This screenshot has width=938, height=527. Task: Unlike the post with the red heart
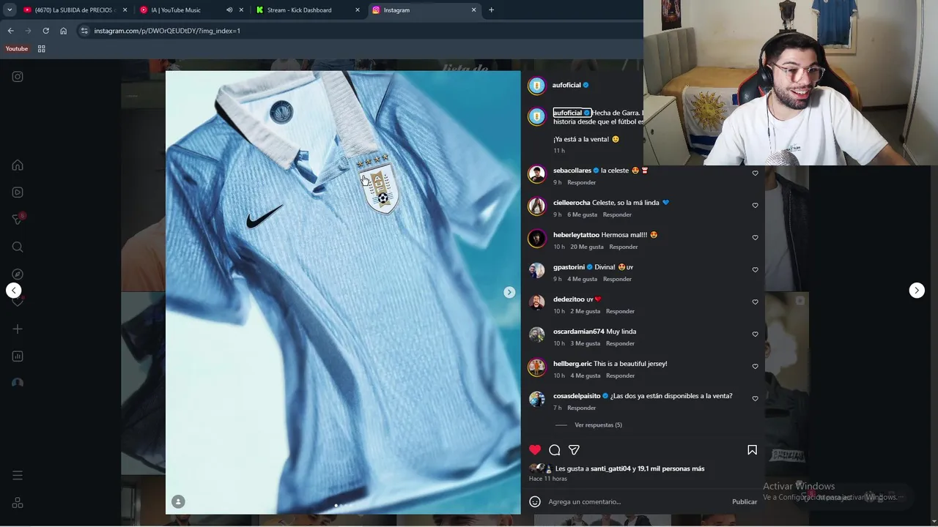coord(535,450)
